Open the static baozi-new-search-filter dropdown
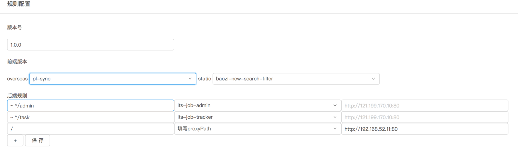The width and height of the screenshot is (518, 150). click(x=292, y=79)
